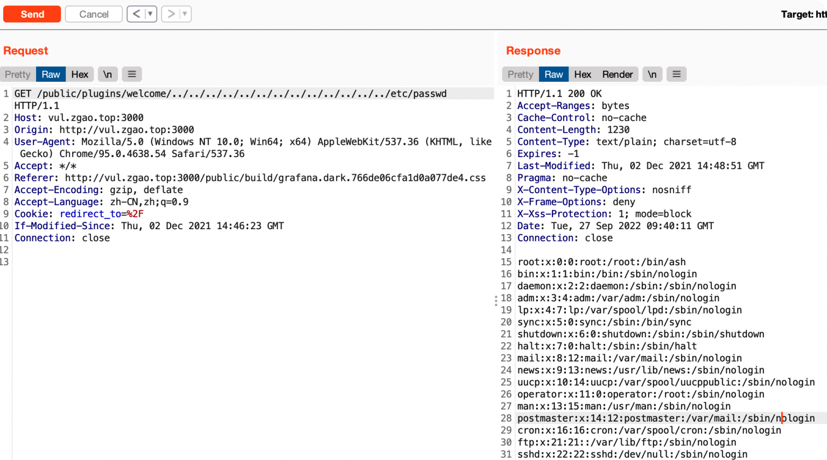This screenshot has width=827, height=460.
Task: Click the vertical divider dots between panels
Action: pos(496,301)
